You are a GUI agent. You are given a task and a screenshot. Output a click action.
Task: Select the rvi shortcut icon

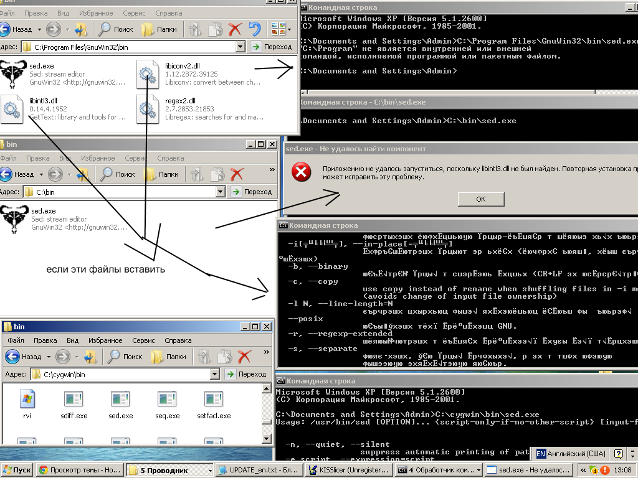27,404
